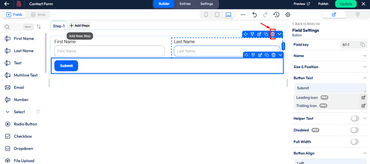Image resolution: width=370 pixels, height=164 pixels.
Task: Open the three-dots more options menu
Action: point(243,15)
